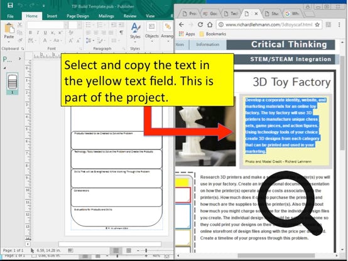The width and height of the screenshot is (348, 261).
Task: Click the Information tab on the webpage
Action: [x=207, y=45]
